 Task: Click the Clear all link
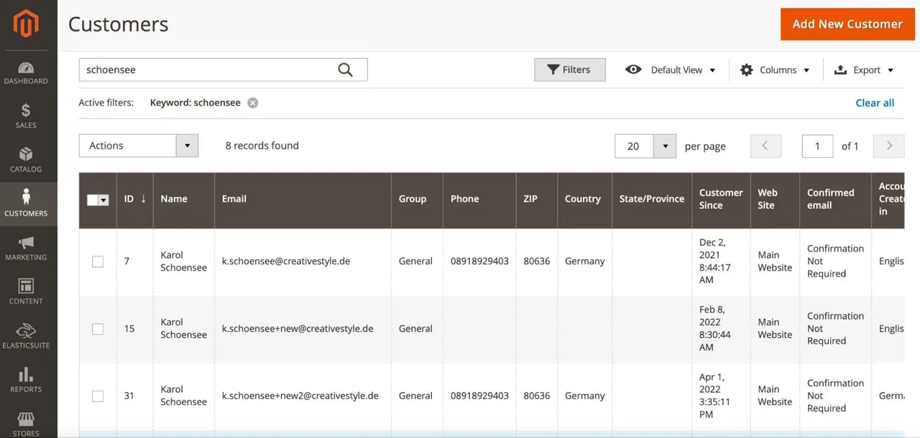[x=875, y=103]
